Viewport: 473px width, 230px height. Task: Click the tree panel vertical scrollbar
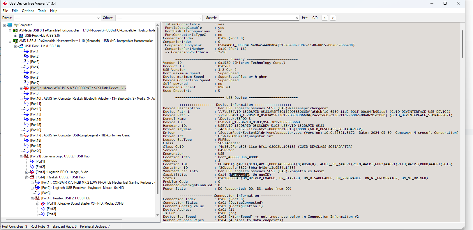(x=158, y=111)
